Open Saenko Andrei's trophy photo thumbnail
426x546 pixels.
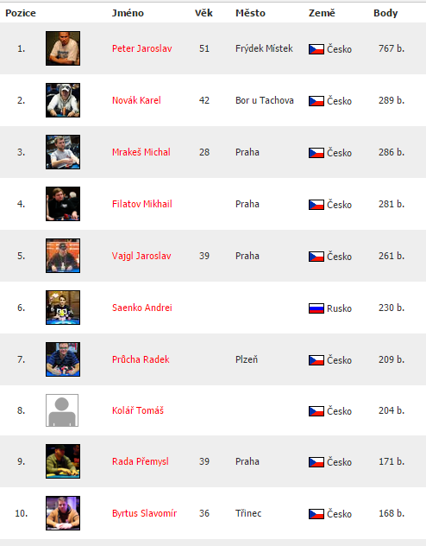(x=63, y=308)
